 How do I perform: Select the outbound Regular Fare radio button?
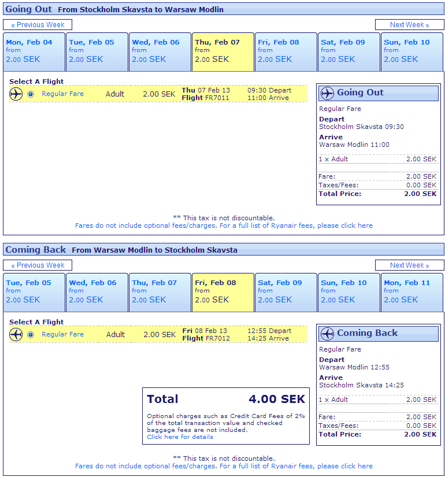[31, 94]
